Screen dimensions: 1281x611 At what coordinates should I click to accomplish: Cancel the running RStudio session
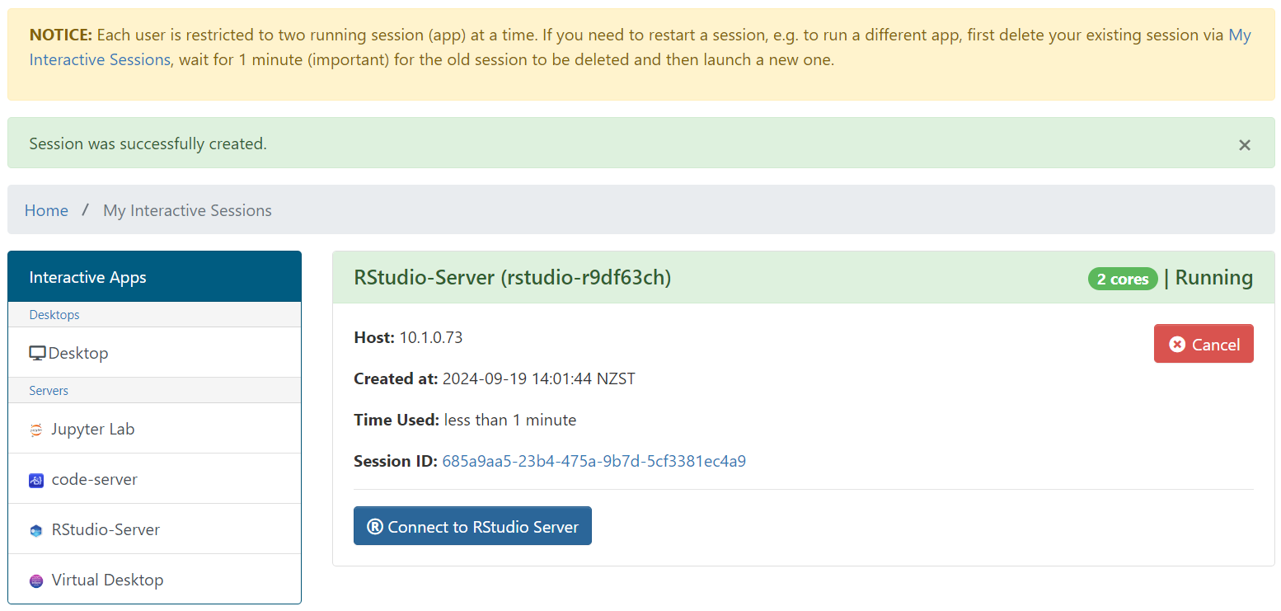pyautogui.click(x=1203, y=344)
